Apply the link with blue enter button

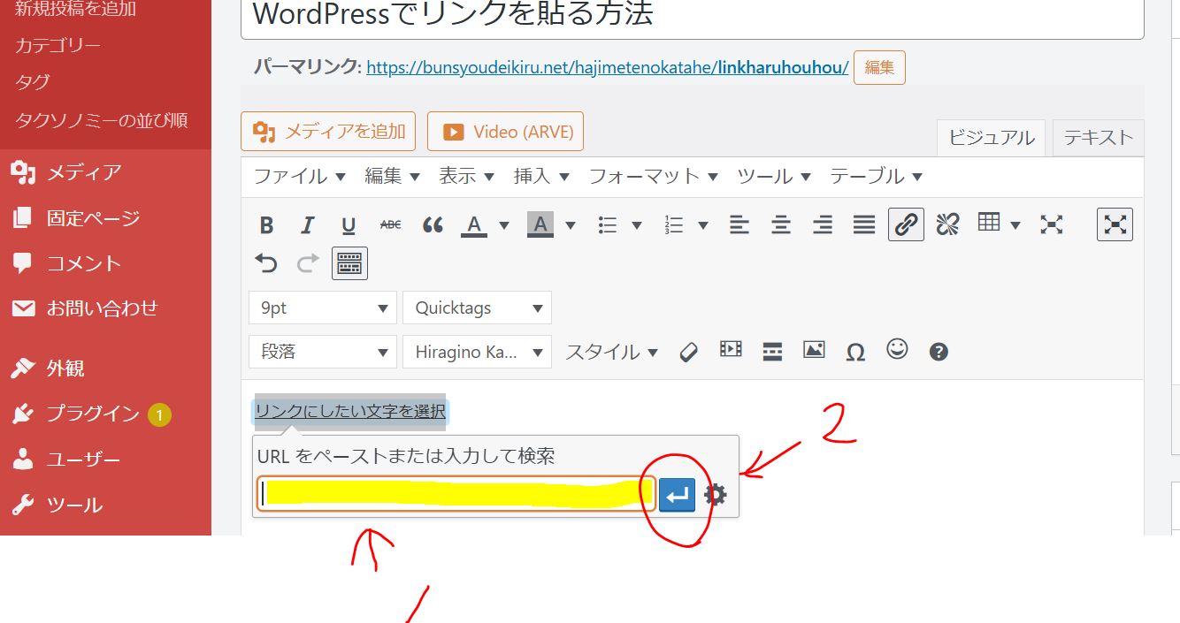point(677,495)
